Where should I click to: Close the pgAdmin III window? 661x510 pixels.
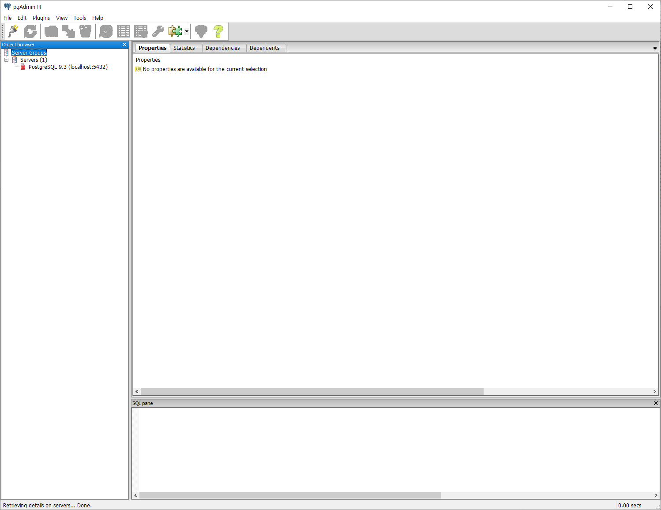pos(650,7)
